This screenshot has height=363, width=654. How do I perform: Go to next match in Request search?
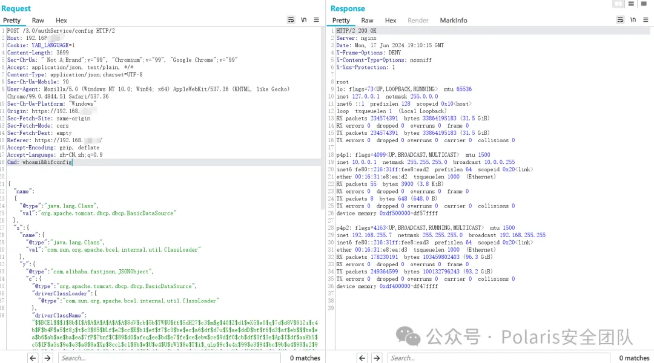coord(47,358)
